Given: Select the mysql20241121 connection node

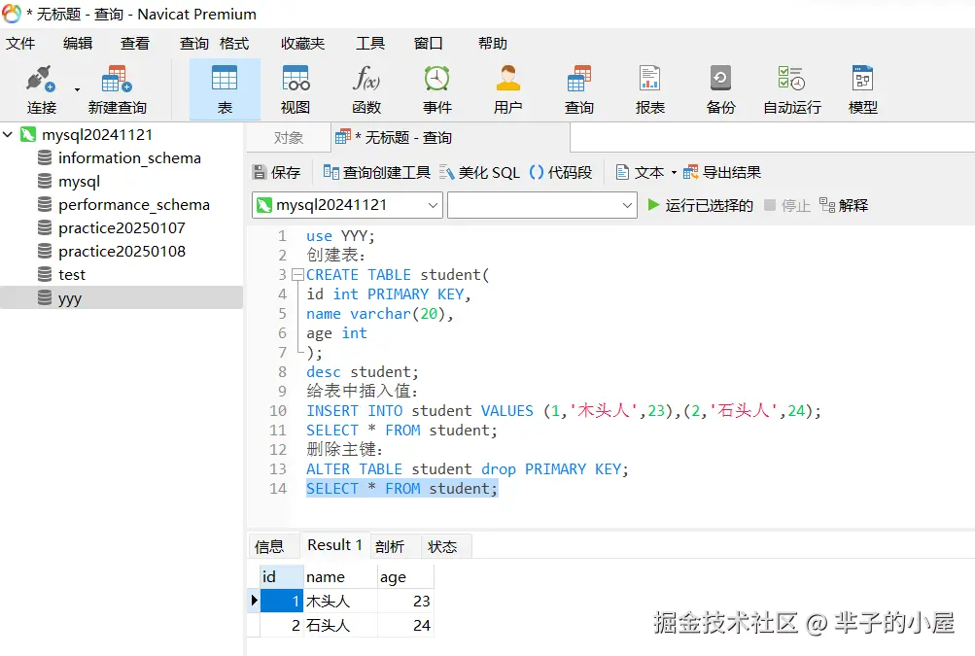Looking at the screenshot, I should tap(97, 135).
